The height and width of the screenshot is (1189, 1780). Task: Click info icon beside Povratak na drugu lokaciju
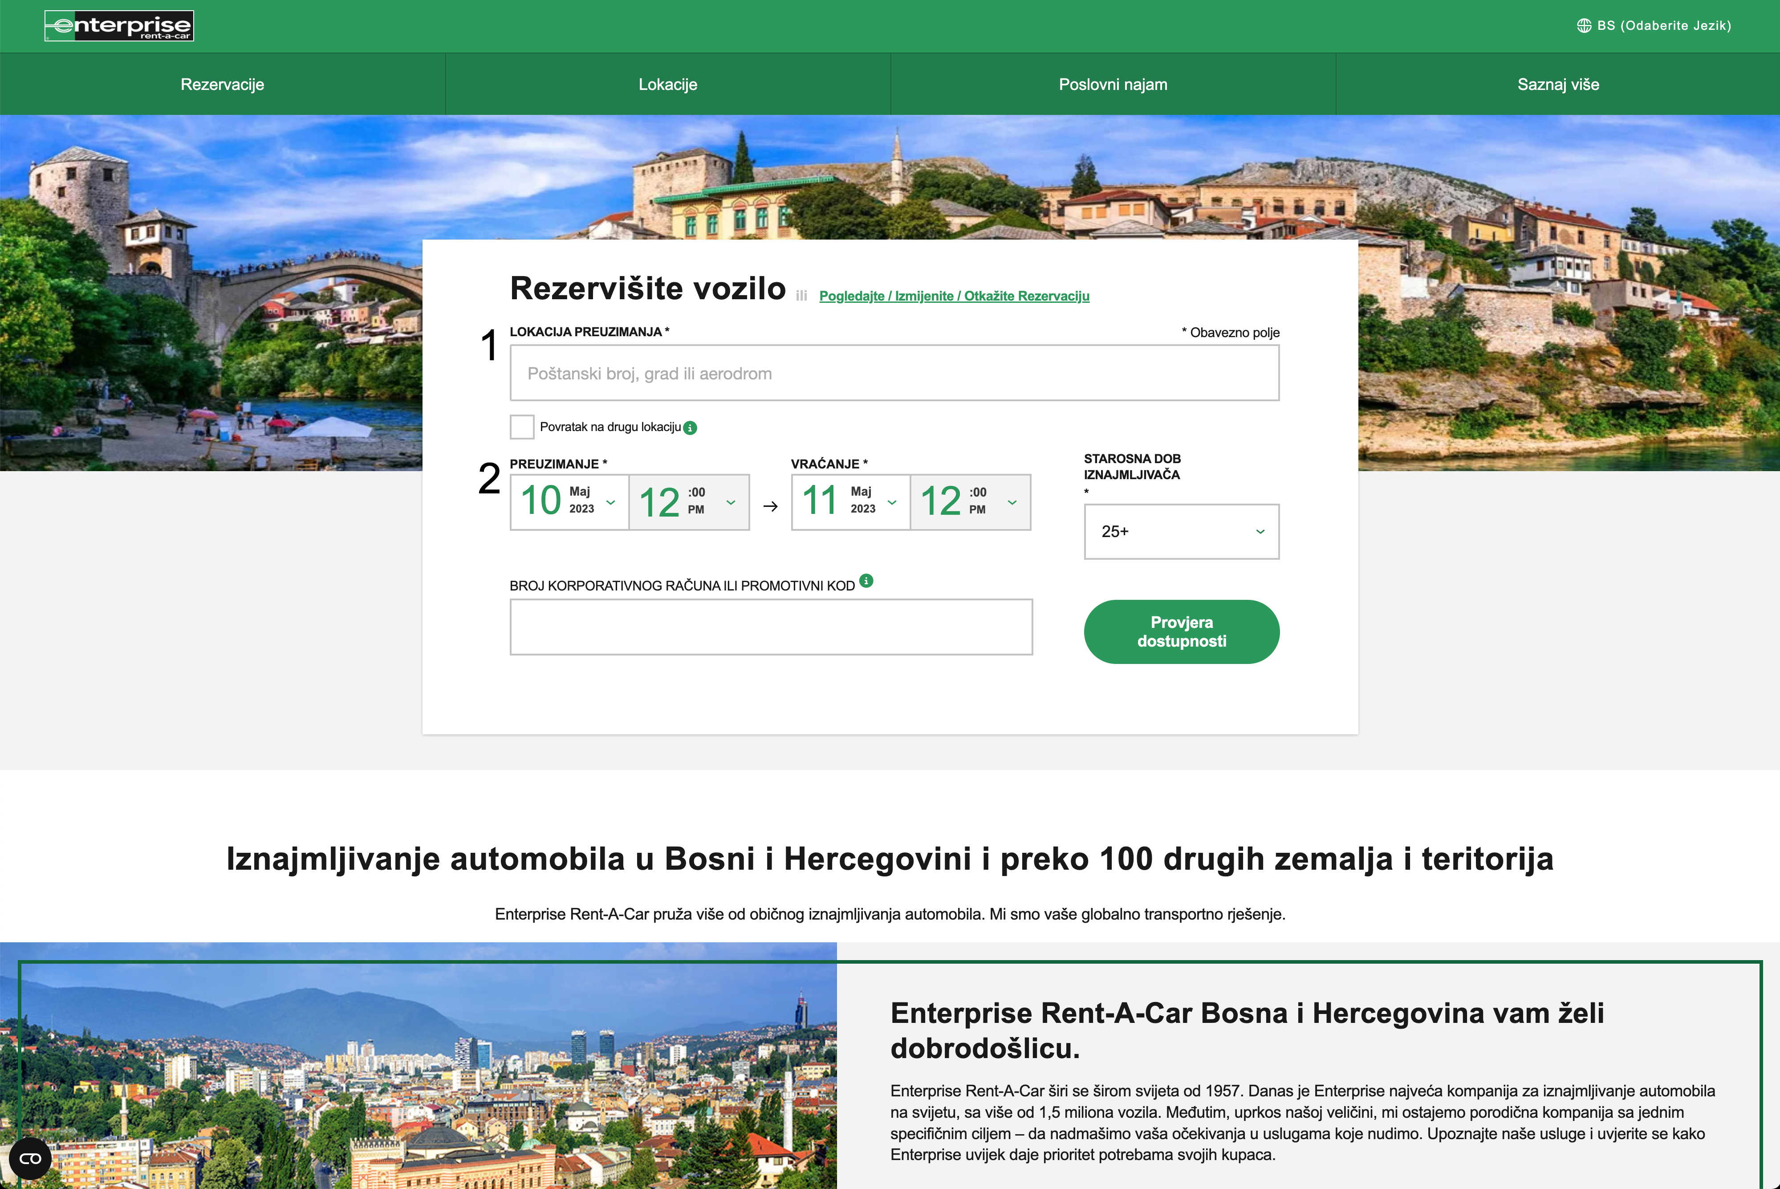click(x=690, y=428)
